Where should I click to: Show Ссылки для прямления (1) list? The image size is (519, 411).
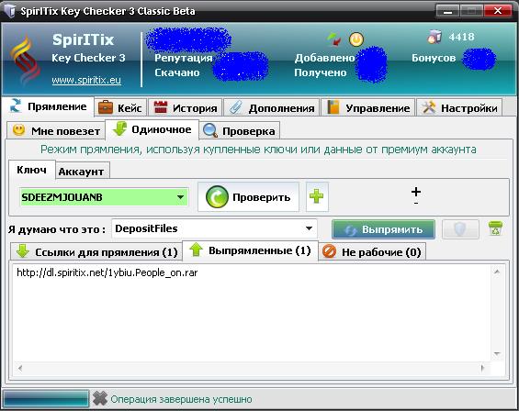(x=96, y=252)
